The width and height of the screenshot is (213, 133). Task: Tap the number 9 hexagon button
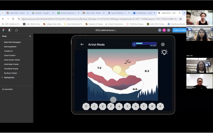pos(160,106)
